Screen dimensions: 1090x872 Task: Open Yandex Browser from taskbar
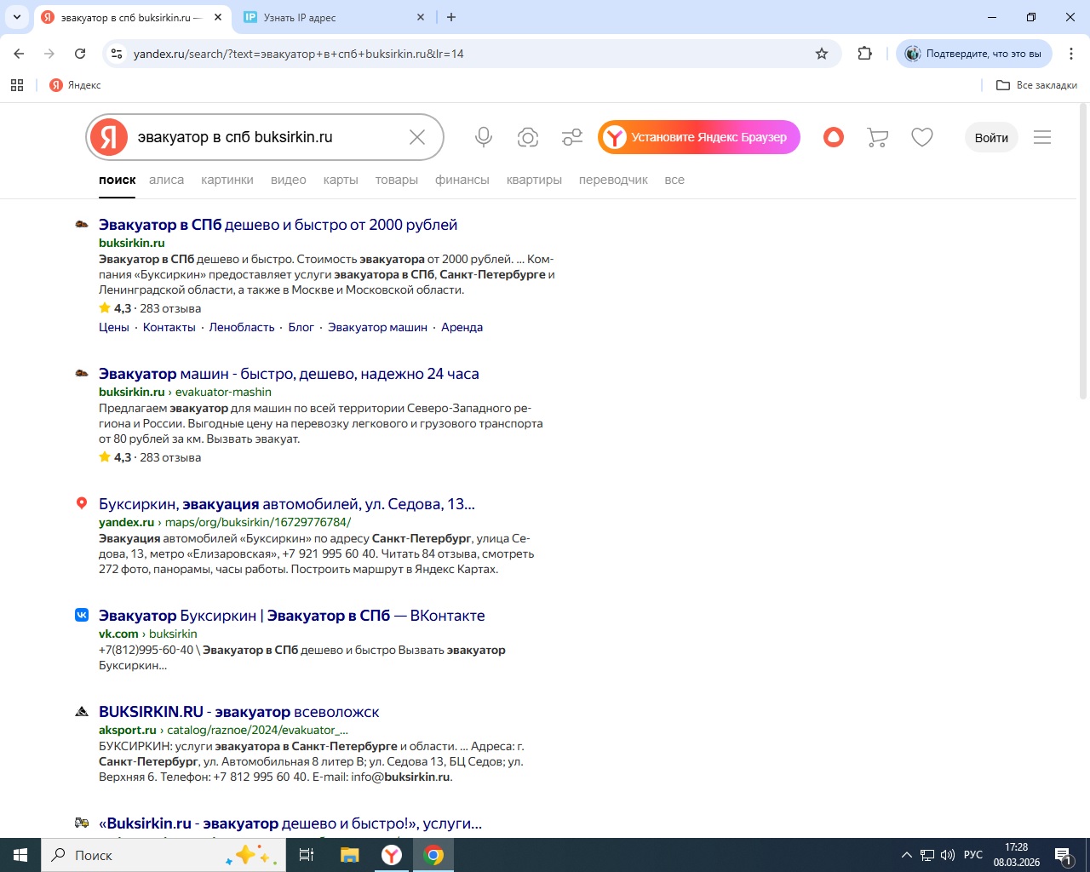392,855
